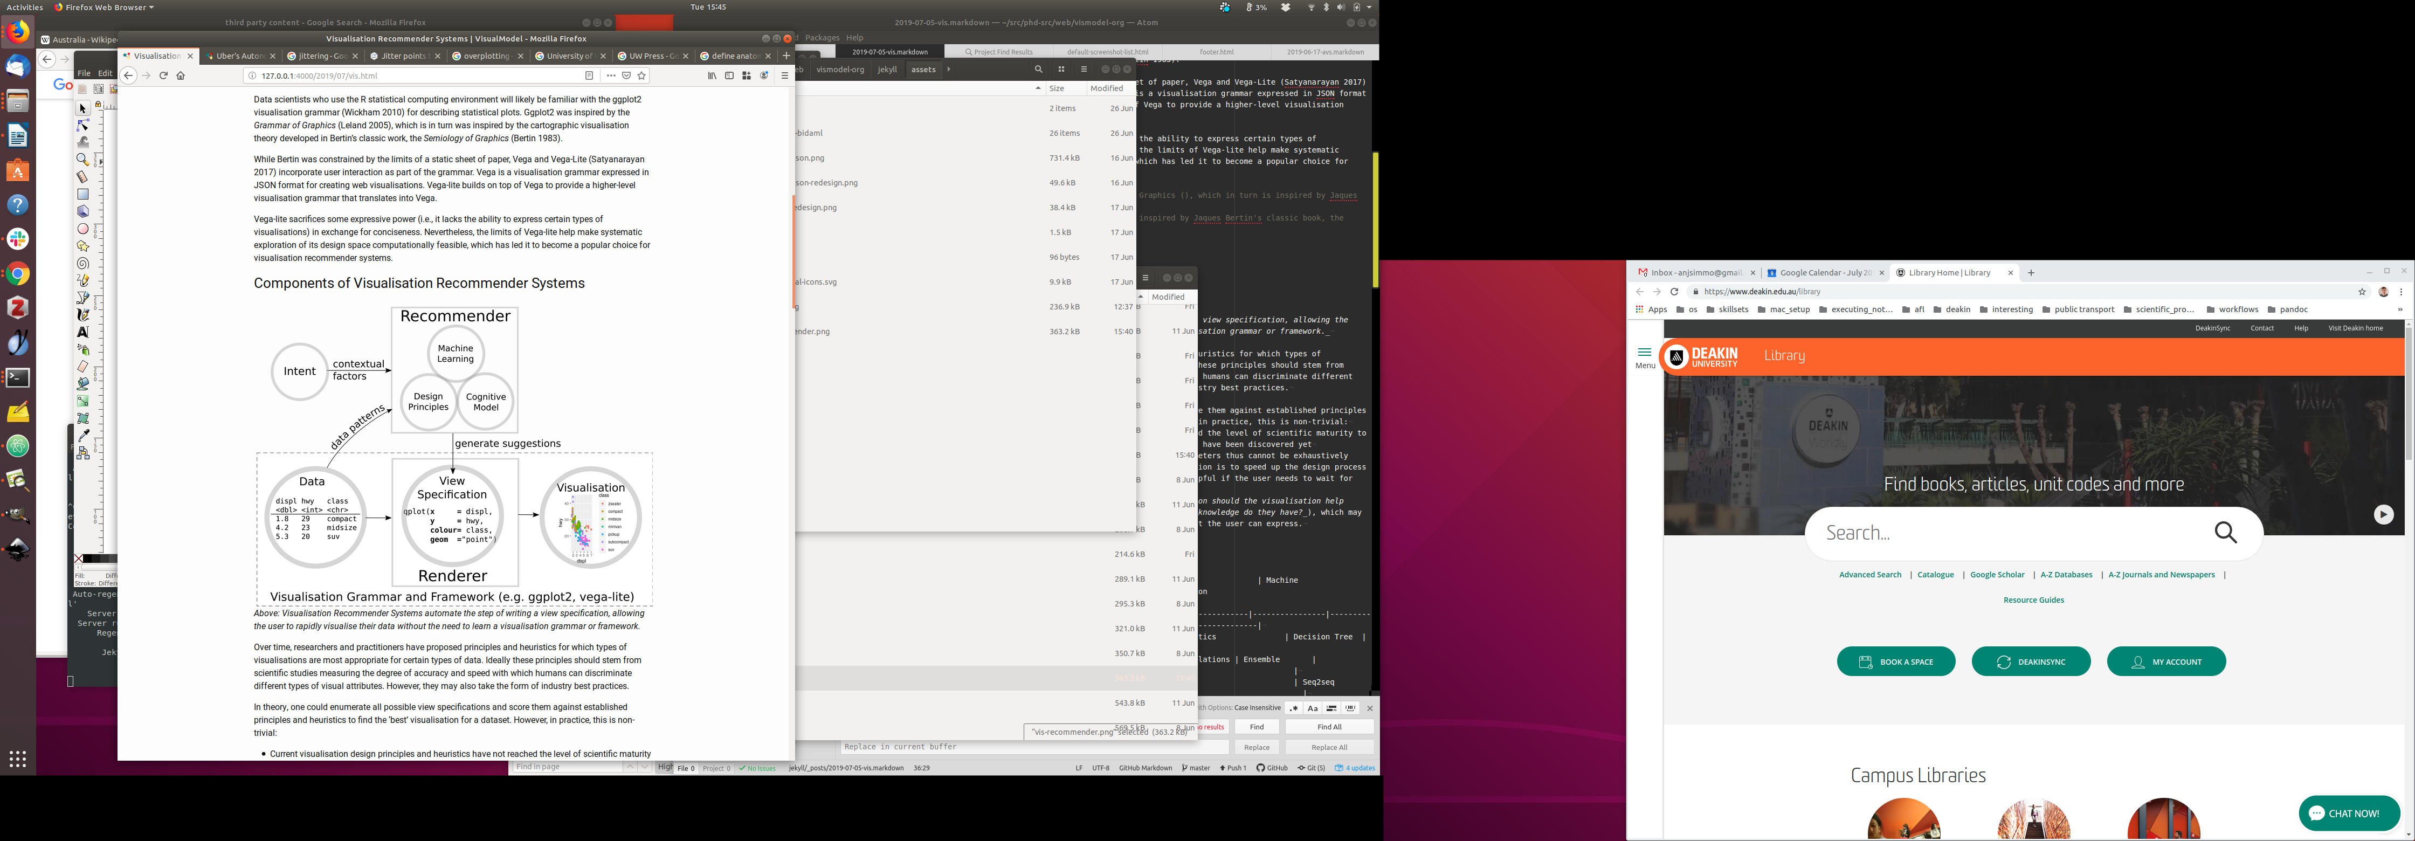This screenshot has width=2415, height=841.
Task: Click Deakin library search magnifier icon
Action: pos(2226,533)
